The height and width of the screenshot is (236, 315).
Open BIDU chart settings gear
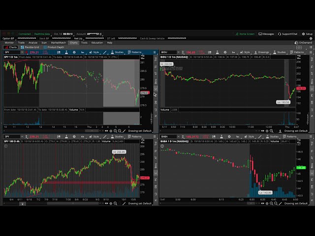tap(225, 53)
